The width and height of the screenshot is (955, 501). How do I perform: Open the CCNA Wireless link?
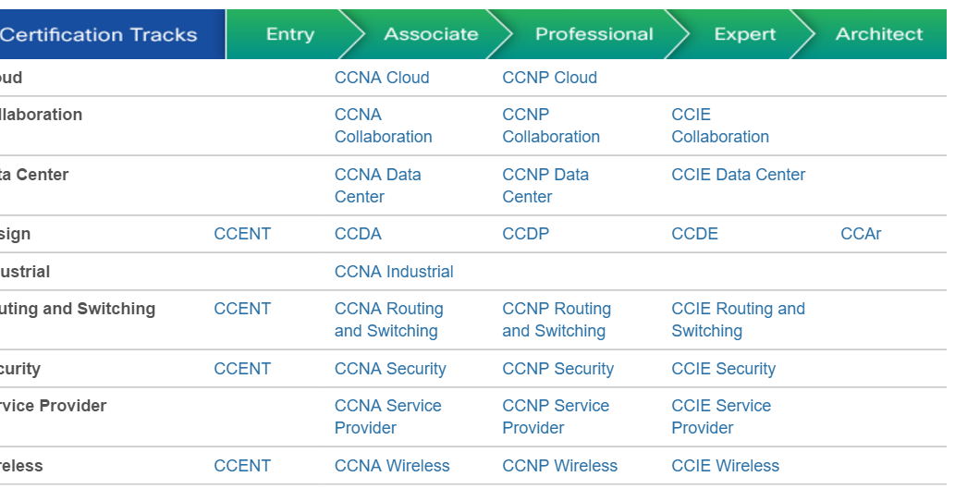coord(392,466)
